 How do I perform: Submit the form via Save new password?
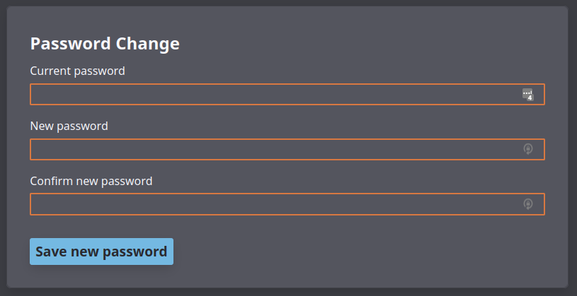101,251
